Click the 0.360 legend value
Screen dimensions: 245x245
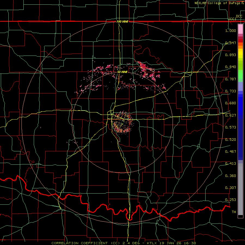[231, 176]
